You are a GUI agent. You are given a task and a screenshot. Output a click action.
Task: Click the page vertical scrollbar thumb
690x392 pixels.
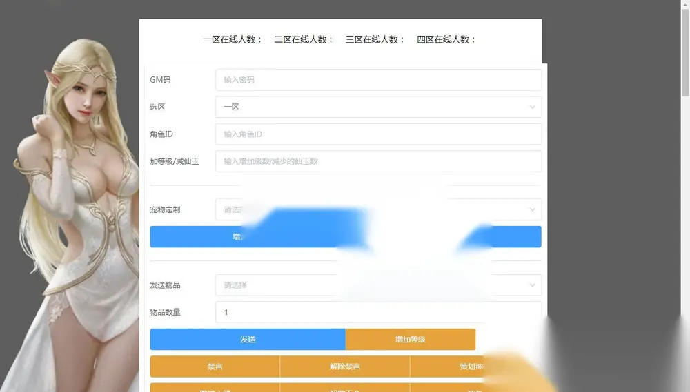click(685, 52)
